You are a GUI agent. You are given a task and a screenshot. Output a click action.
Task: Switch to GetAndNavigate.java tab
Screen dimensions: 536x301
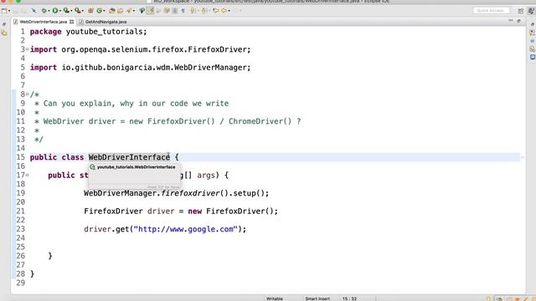(103, 22)
